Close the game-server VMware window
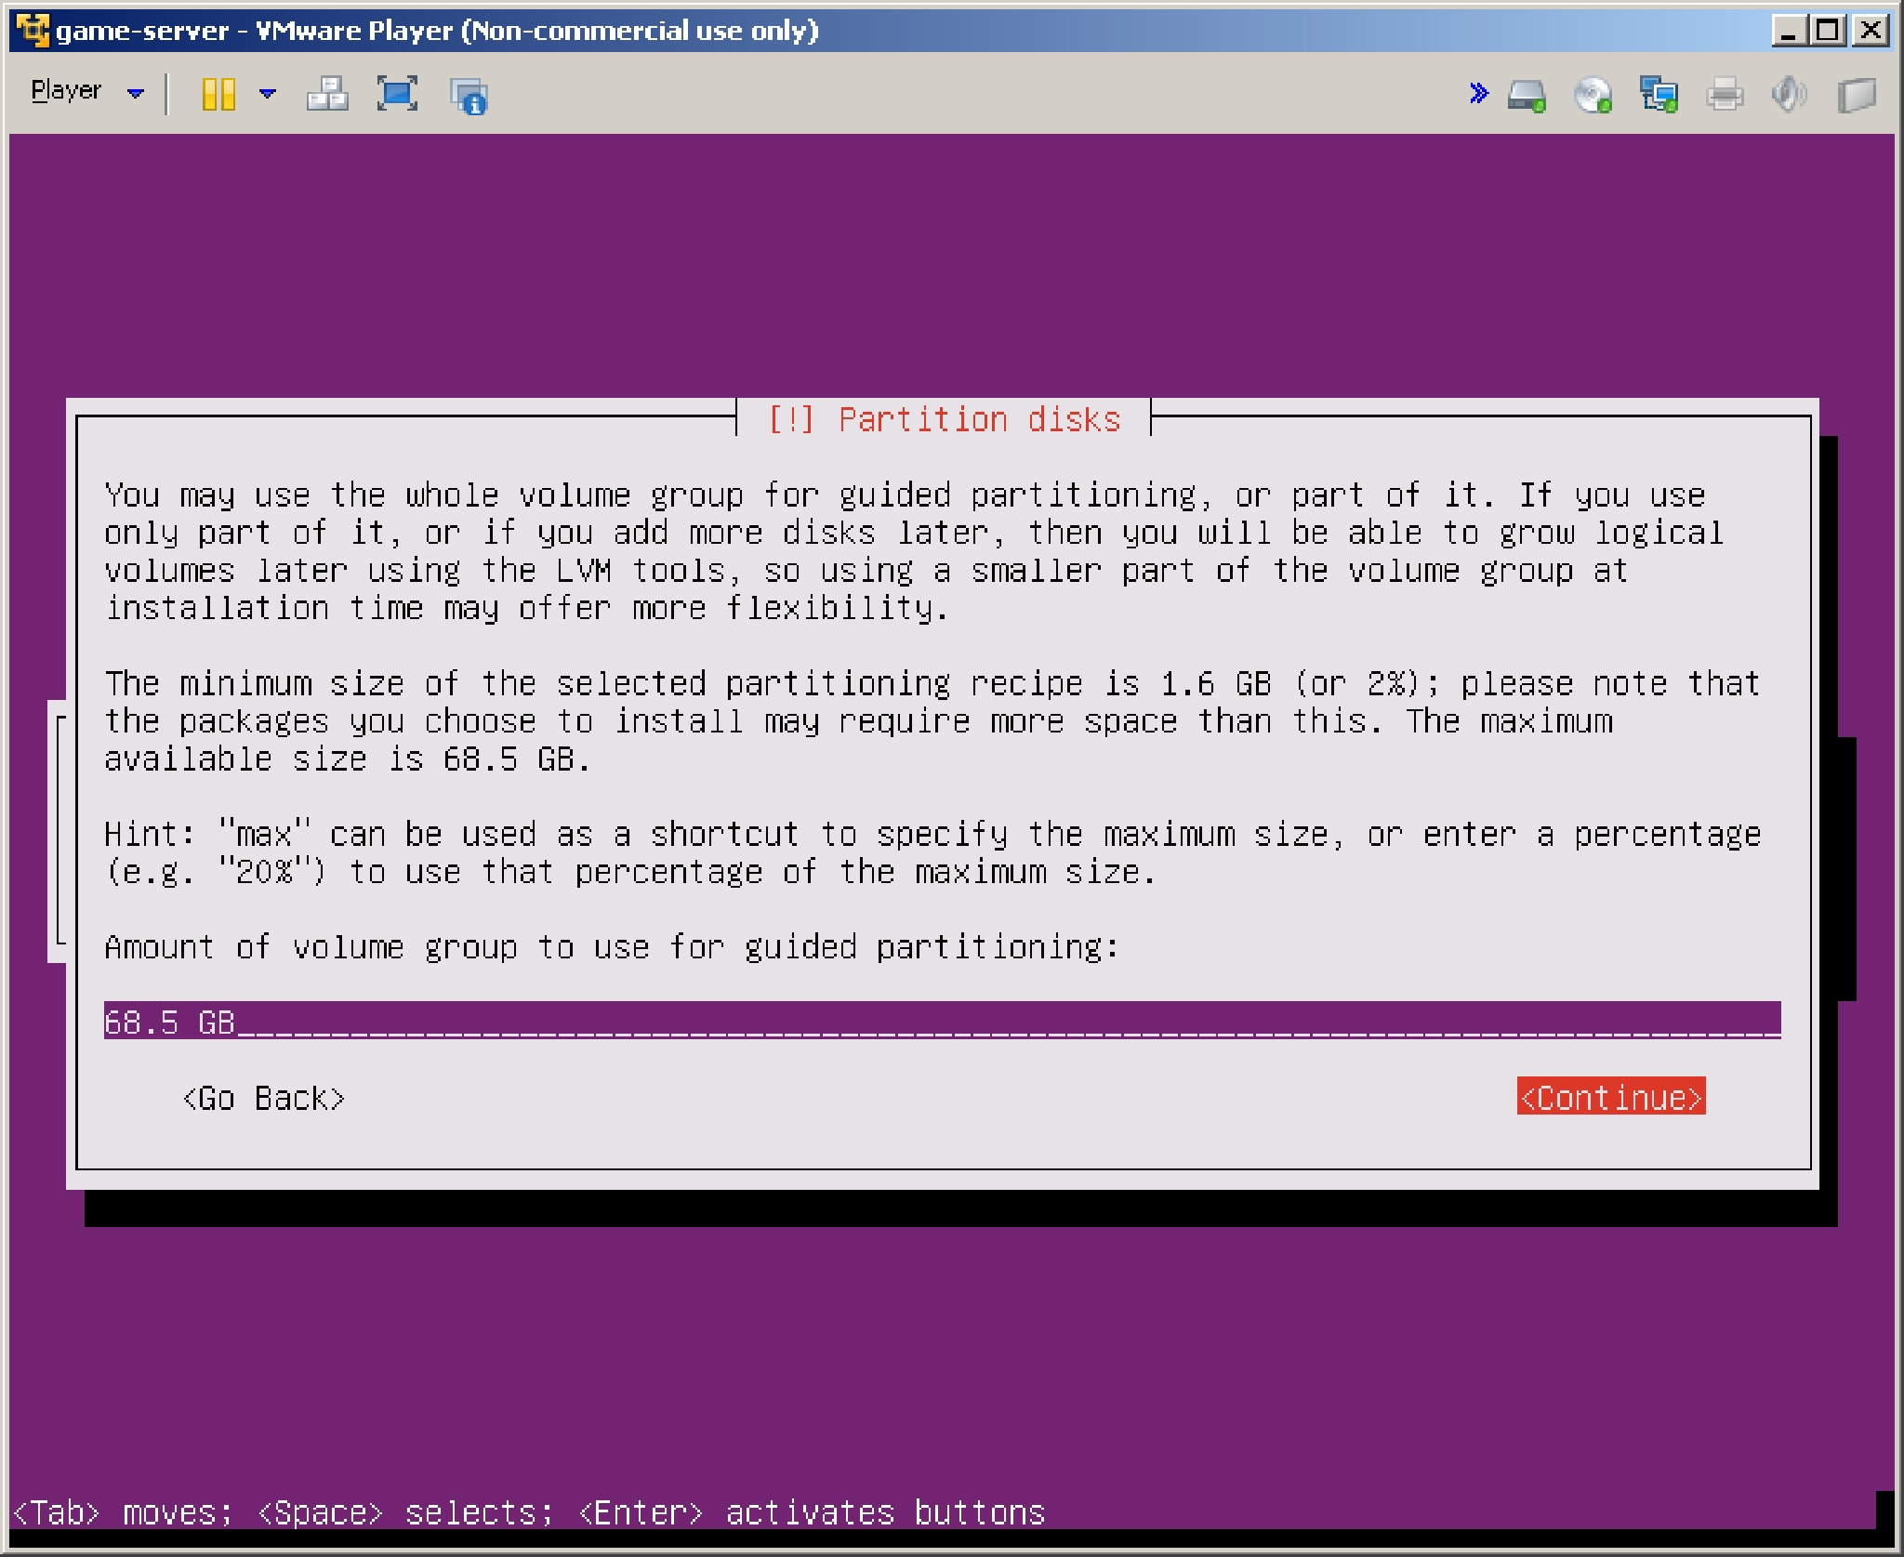This screenshot has height=1557, width=1904. [x=1870, y=30]
